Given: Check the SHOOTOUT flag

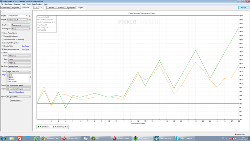Looking at the screenshot, I should [7, 82].
